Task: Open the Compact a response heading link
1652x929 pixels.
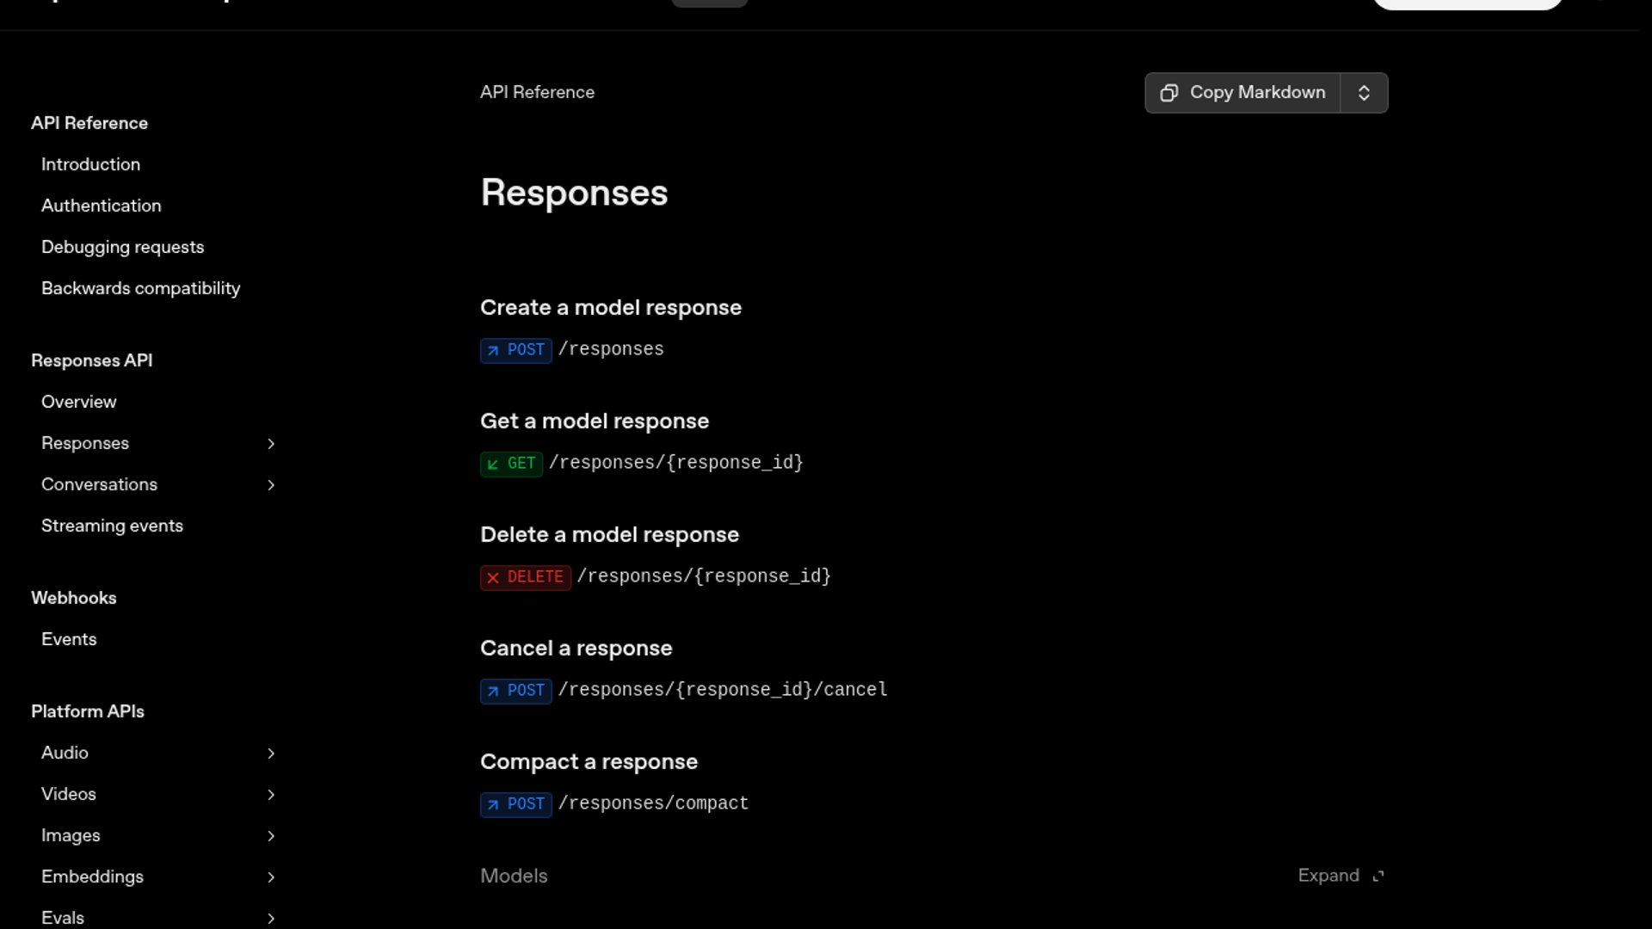Action: 589,762
